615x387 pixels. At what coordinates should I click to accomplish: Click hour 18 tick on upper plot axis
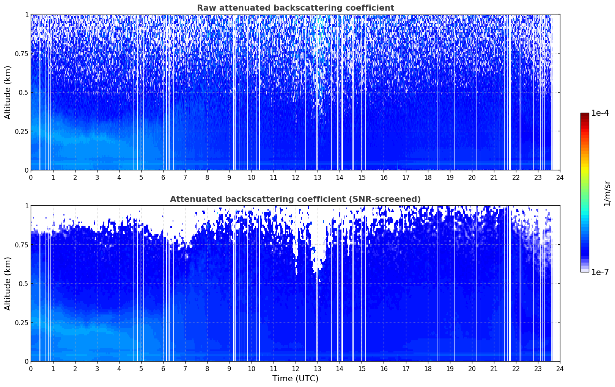428,178
